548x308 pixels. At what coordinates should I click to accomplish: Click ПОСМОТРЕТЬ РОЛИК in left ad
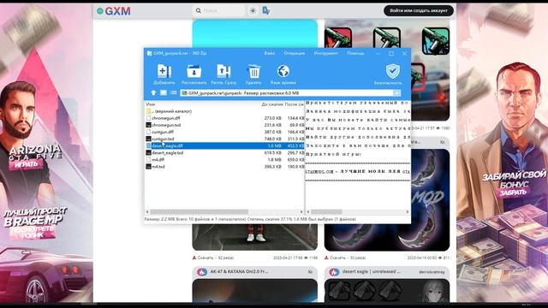(x=33, y=233)
